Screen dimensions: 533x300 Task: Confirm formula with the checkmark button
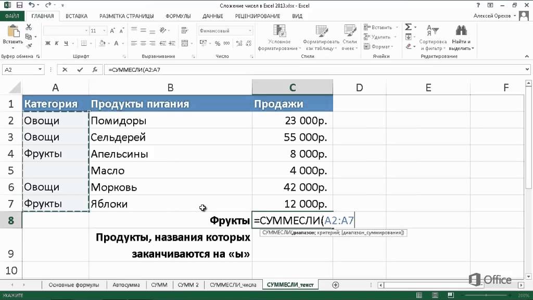pyautogui.click(x=80, y=70)
